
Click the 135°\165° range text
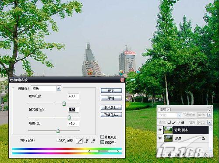point(65,141)
